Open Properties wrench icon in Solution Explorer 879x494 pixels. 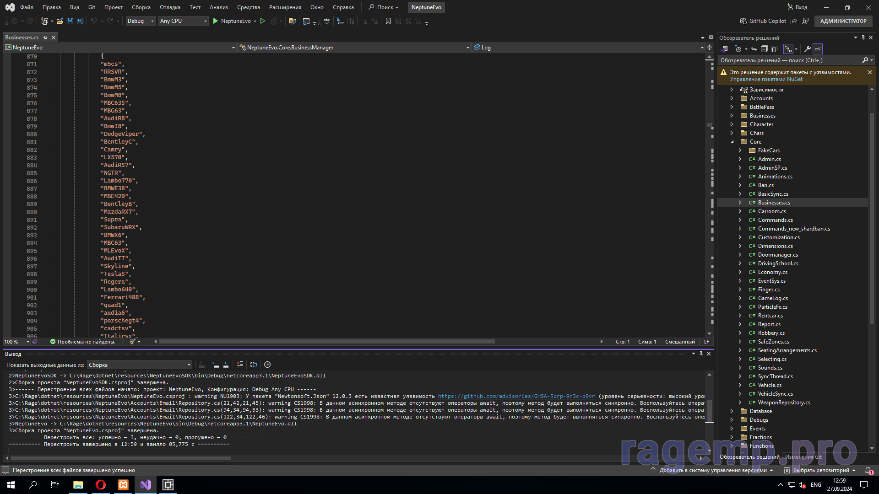coord(808,49)
